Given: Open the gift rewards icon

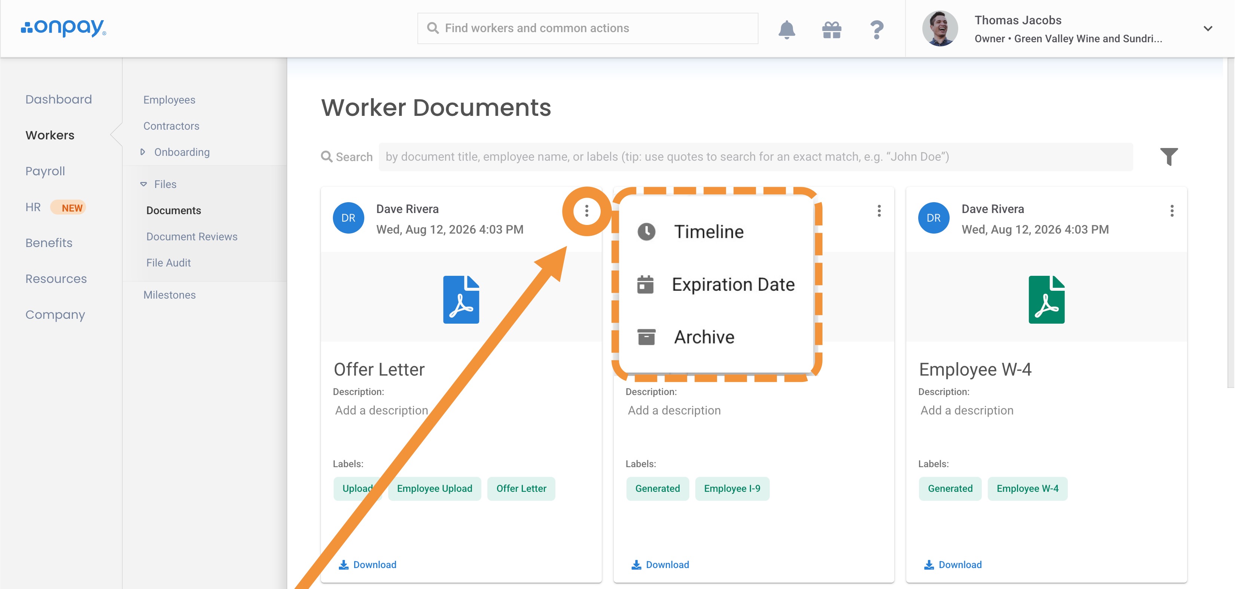Looking at the screenshot, I should point(831,29).
